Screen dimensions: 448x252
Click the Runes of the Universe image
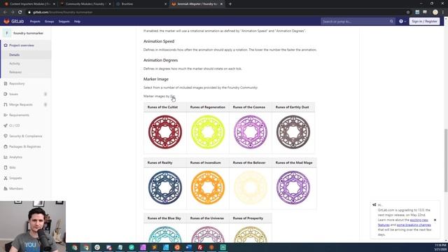(208, 234)
